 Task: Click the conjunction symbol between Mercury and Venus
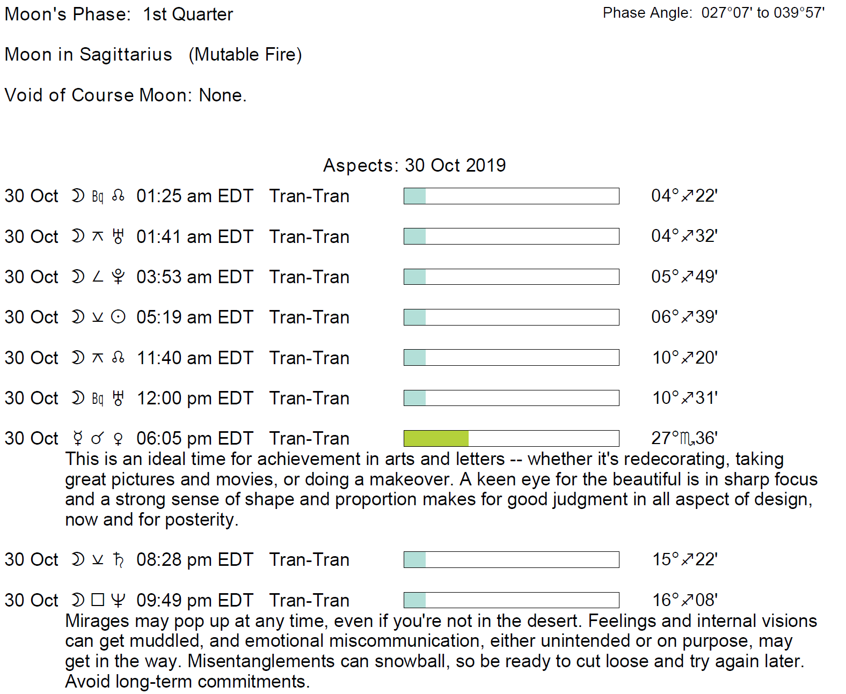coord(97,439)
